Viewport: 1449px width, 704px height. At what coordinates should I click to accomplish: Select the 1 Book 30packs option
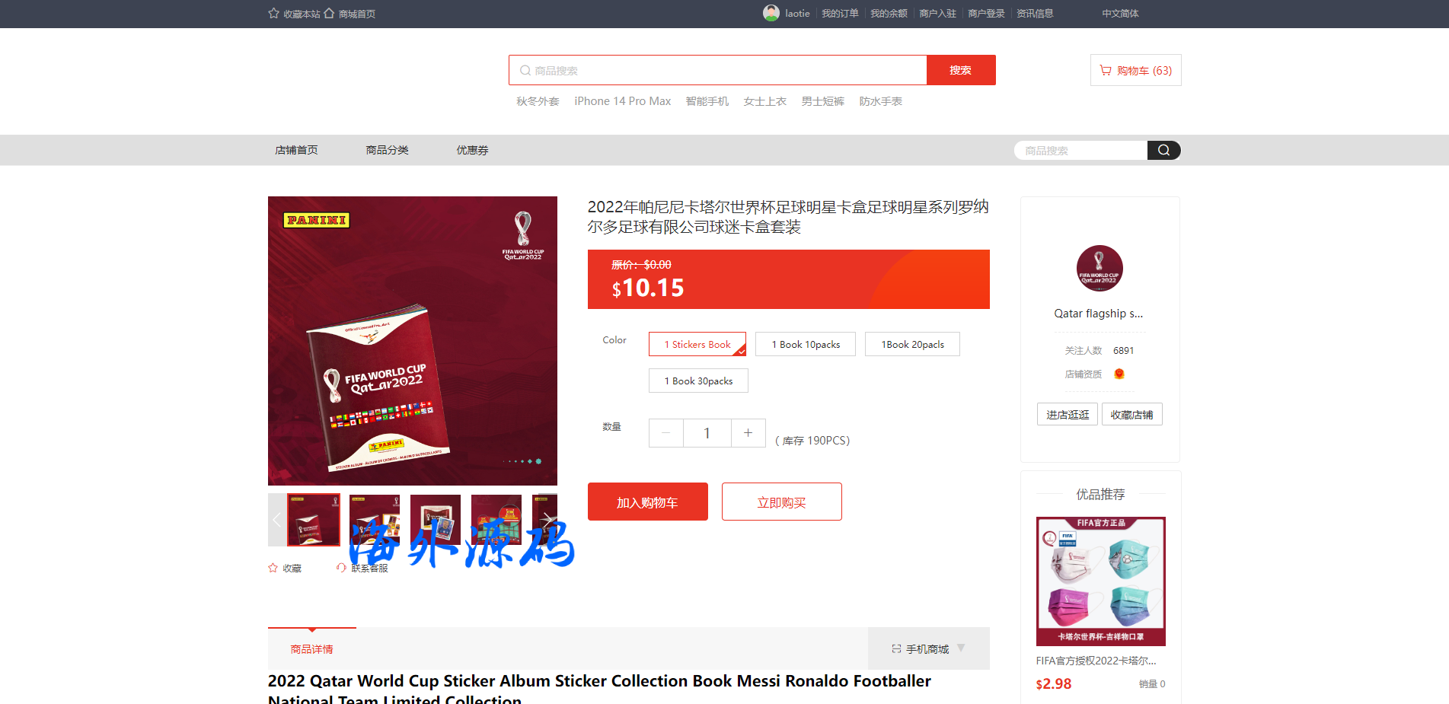tap(698, 381)
